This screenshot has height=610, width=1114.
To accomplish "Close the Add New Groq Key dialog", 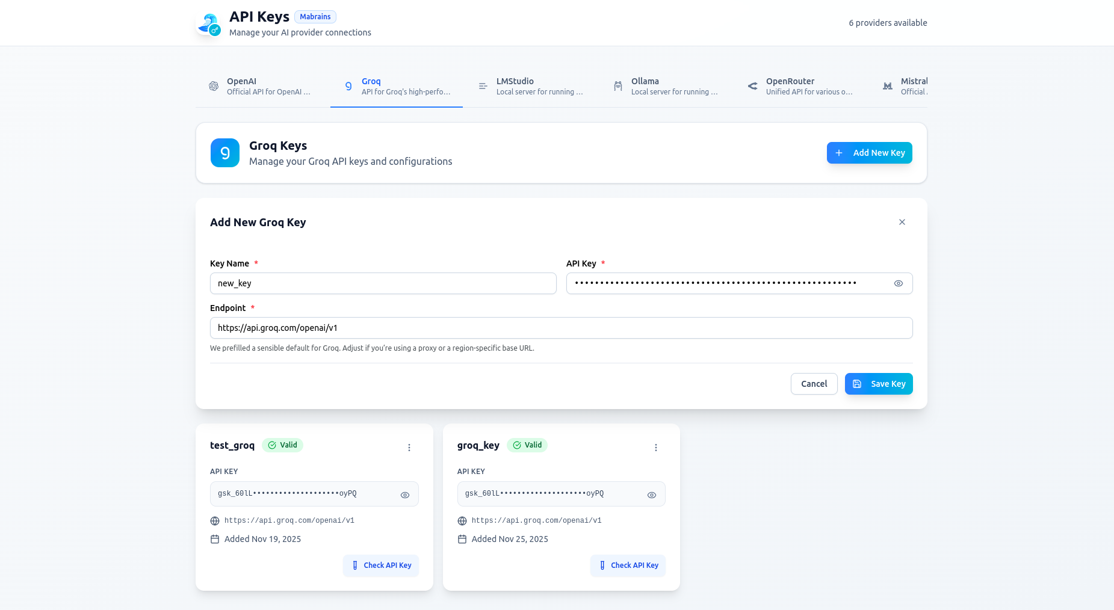I will [x=902, y=222].
